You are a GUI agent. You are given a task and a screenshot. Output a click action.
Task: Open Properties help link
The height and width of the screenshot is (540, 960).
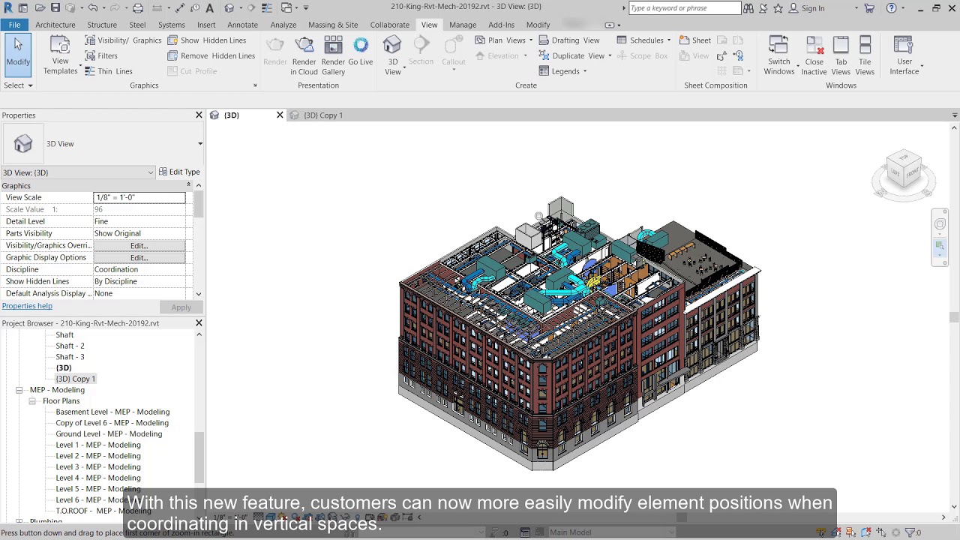[27, 306]
